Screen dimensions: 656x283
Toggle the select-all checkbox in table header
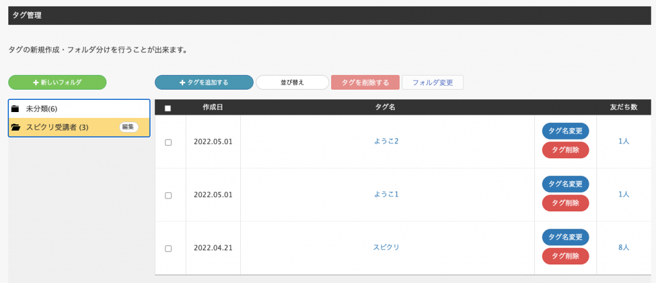tap(168, 108)
